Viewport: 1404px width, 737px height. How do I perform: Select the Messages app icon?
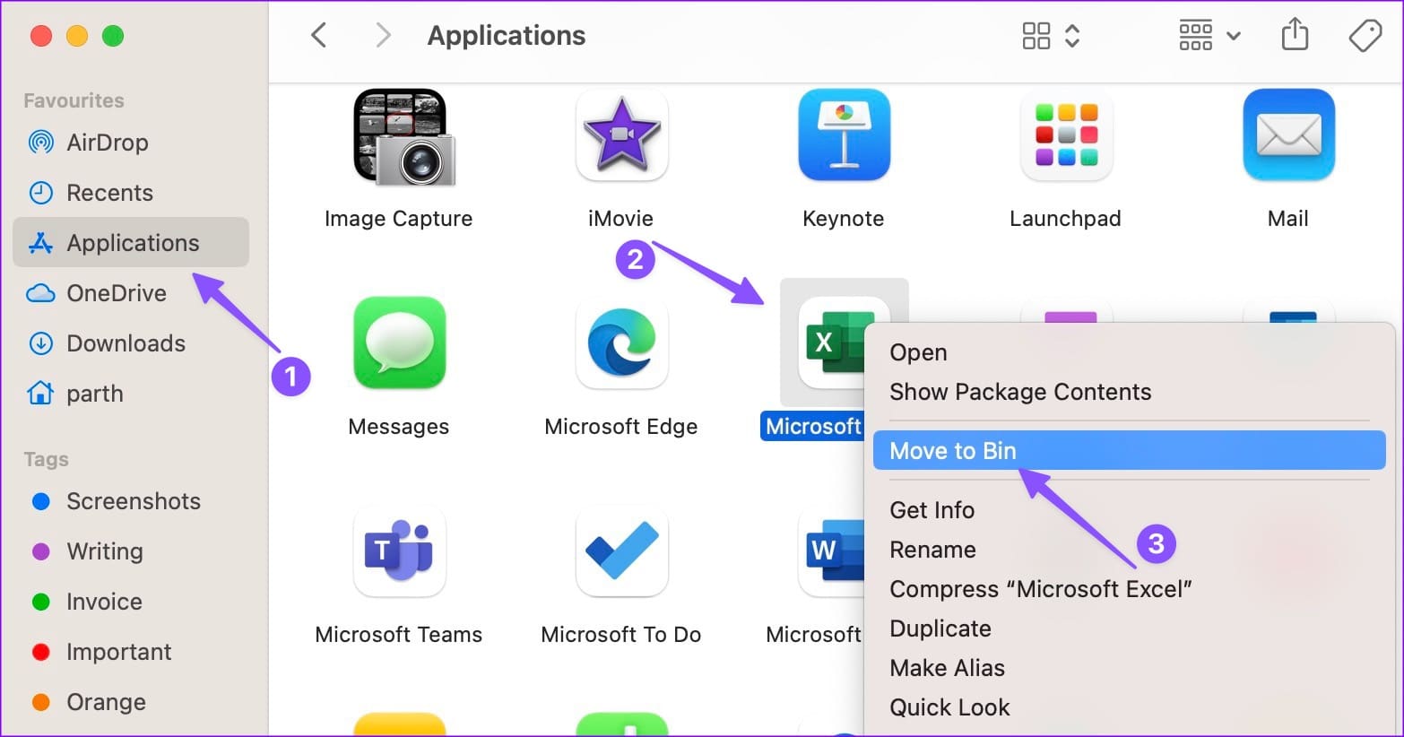pos(399,342)
